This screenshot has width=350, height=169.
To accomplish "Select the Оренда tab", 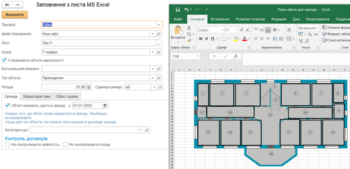I will (11, 96).
